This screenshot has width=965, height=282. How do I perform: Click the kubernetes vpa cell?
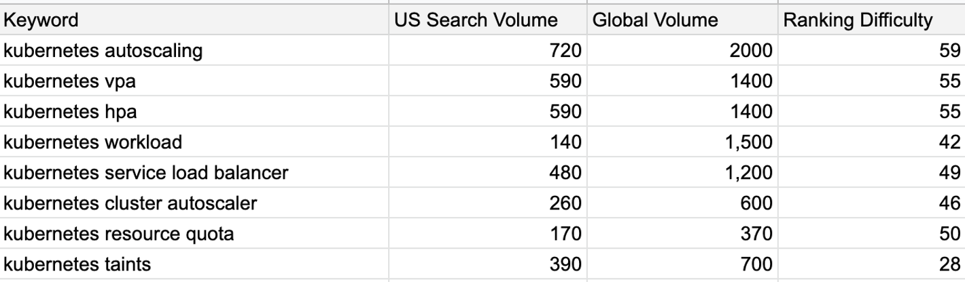pos(194,81)
